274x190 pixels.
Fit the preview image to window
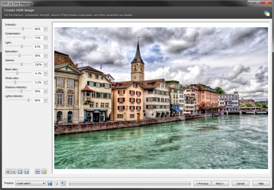pos(20,171)
